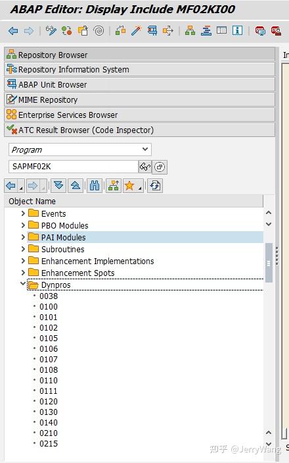Click the Pretty Printer magic wand icon
Viewport: 289px width, 463px height.
pos(137,31)
